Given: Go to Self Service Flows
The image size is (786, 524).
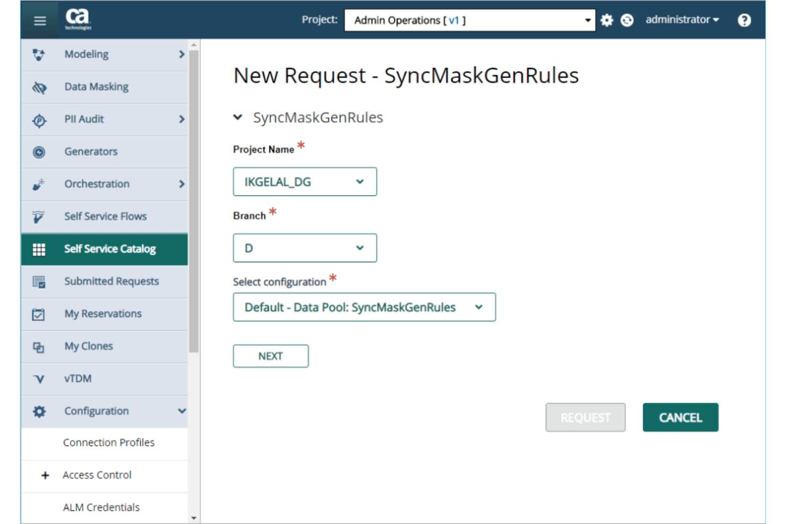Looking at the screenshot, I should [x=105, y=217].
